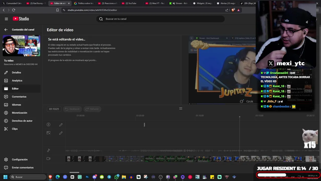321x181 pixels.
Task: Open the Detalles sidebar link
Action: coord(17,72)
